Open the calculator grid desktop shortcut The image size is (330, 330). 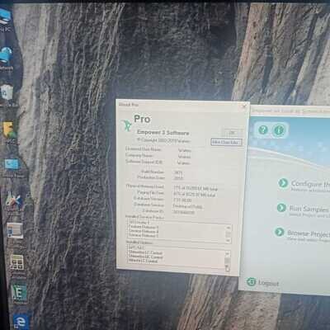point(16,262)
